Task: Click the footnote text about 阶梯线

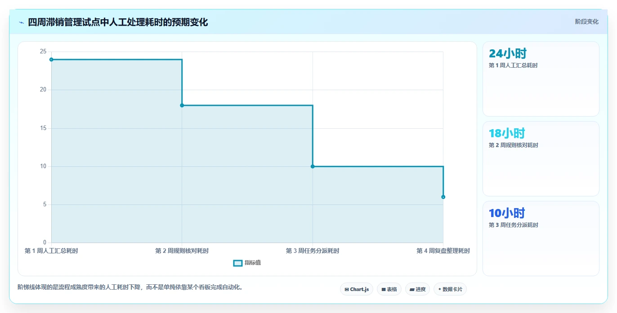Action: pyautogui.click(x=130, y=287)
